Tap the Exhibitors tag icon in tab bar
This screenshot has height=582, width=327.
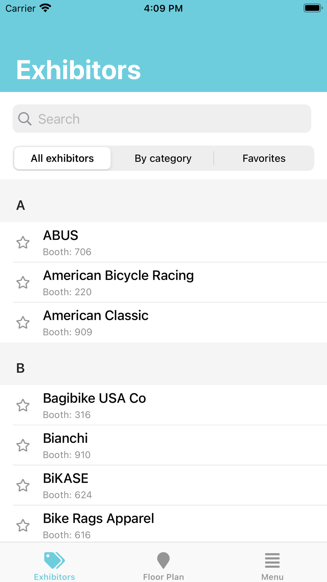coord(54,560)
